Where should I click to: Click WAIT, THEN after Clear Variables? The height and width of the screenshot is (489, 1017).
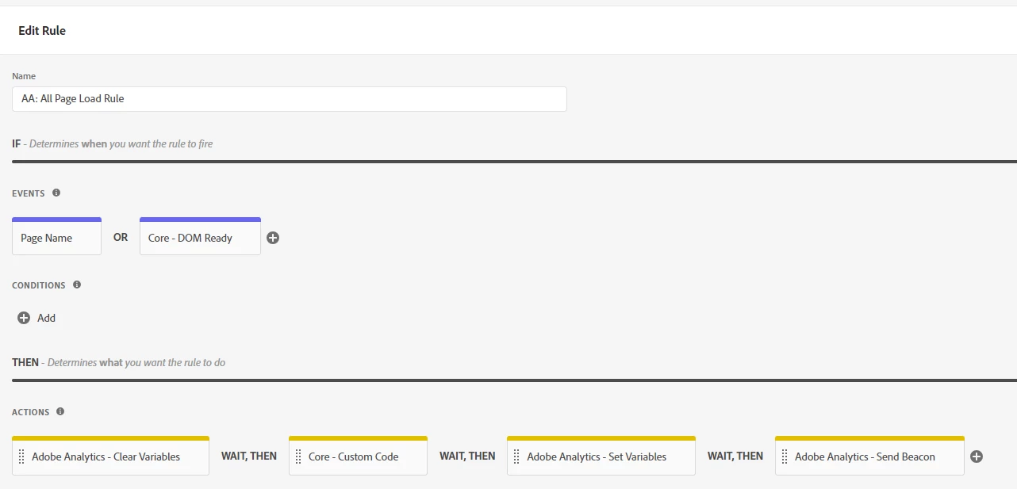click(x=249, y=457)
